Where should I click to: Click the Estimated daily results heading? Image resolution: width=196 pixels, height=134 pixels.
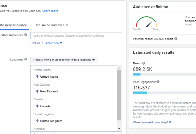click(x=154, y=53)
